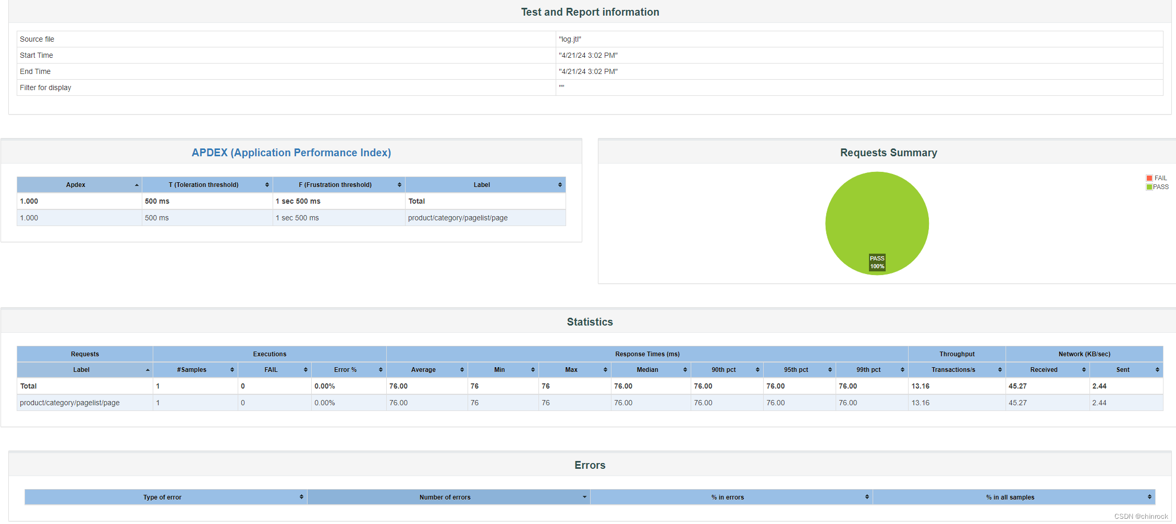
Task: Select 45.27 in the Total row
Action: click(1018, 386)
